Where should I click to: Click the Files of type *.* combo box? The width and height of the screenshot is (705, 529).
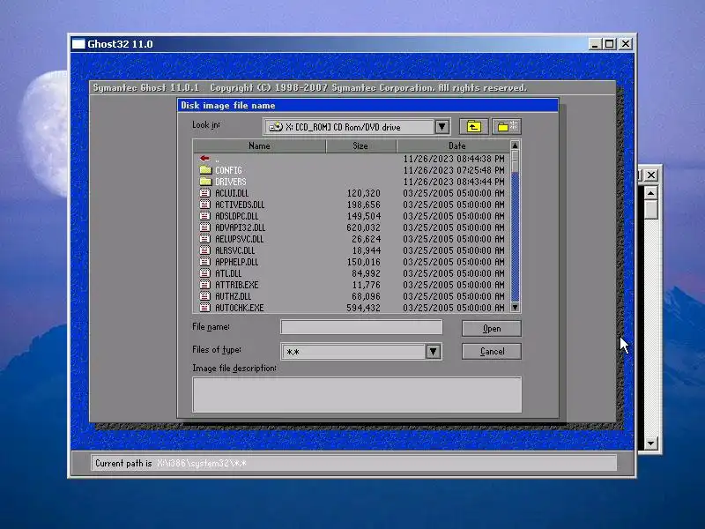tap(361, 351)
